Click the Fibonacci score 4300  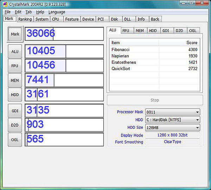[x=193, y=49]
